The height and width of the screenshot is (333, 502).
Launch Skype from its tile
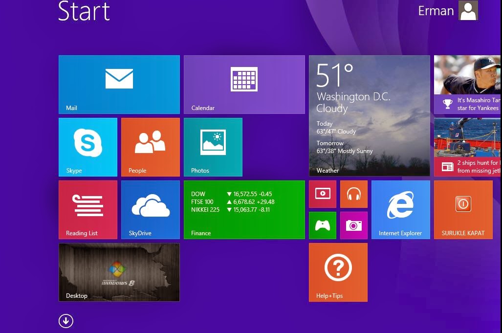87,147
